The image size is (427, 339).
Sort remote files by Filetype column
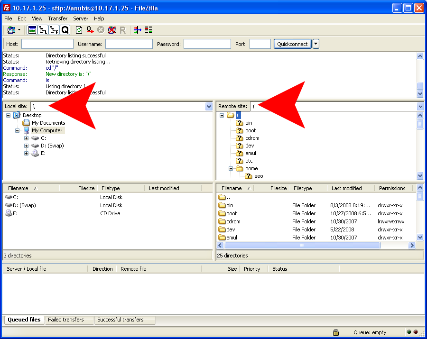click(308, 188)
